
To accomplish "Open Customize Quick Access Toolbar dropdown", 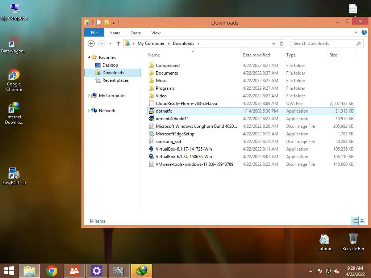I will tap(113, 23).
